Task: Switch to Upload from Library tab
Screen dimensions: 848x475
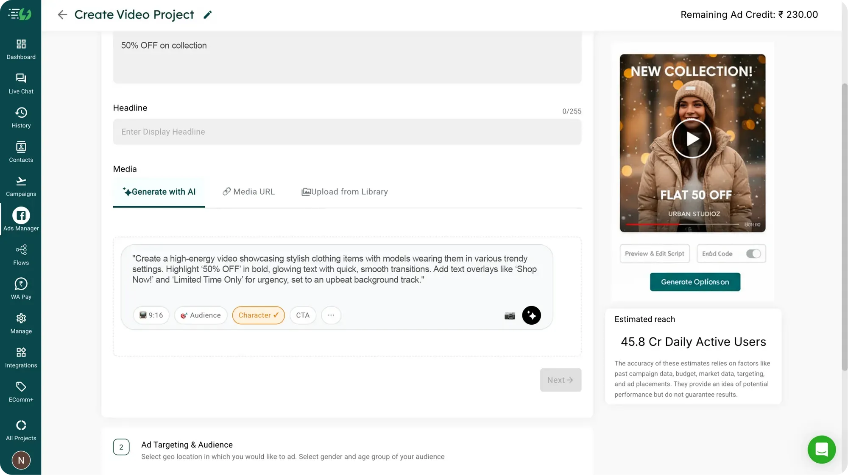Action: coord(344,192)
